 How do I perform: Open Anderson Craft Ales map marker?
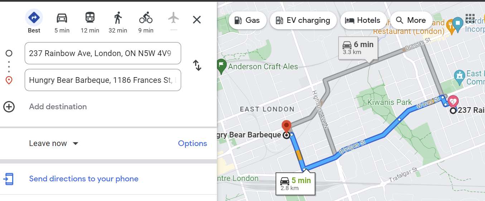click(x=222, y=66)
